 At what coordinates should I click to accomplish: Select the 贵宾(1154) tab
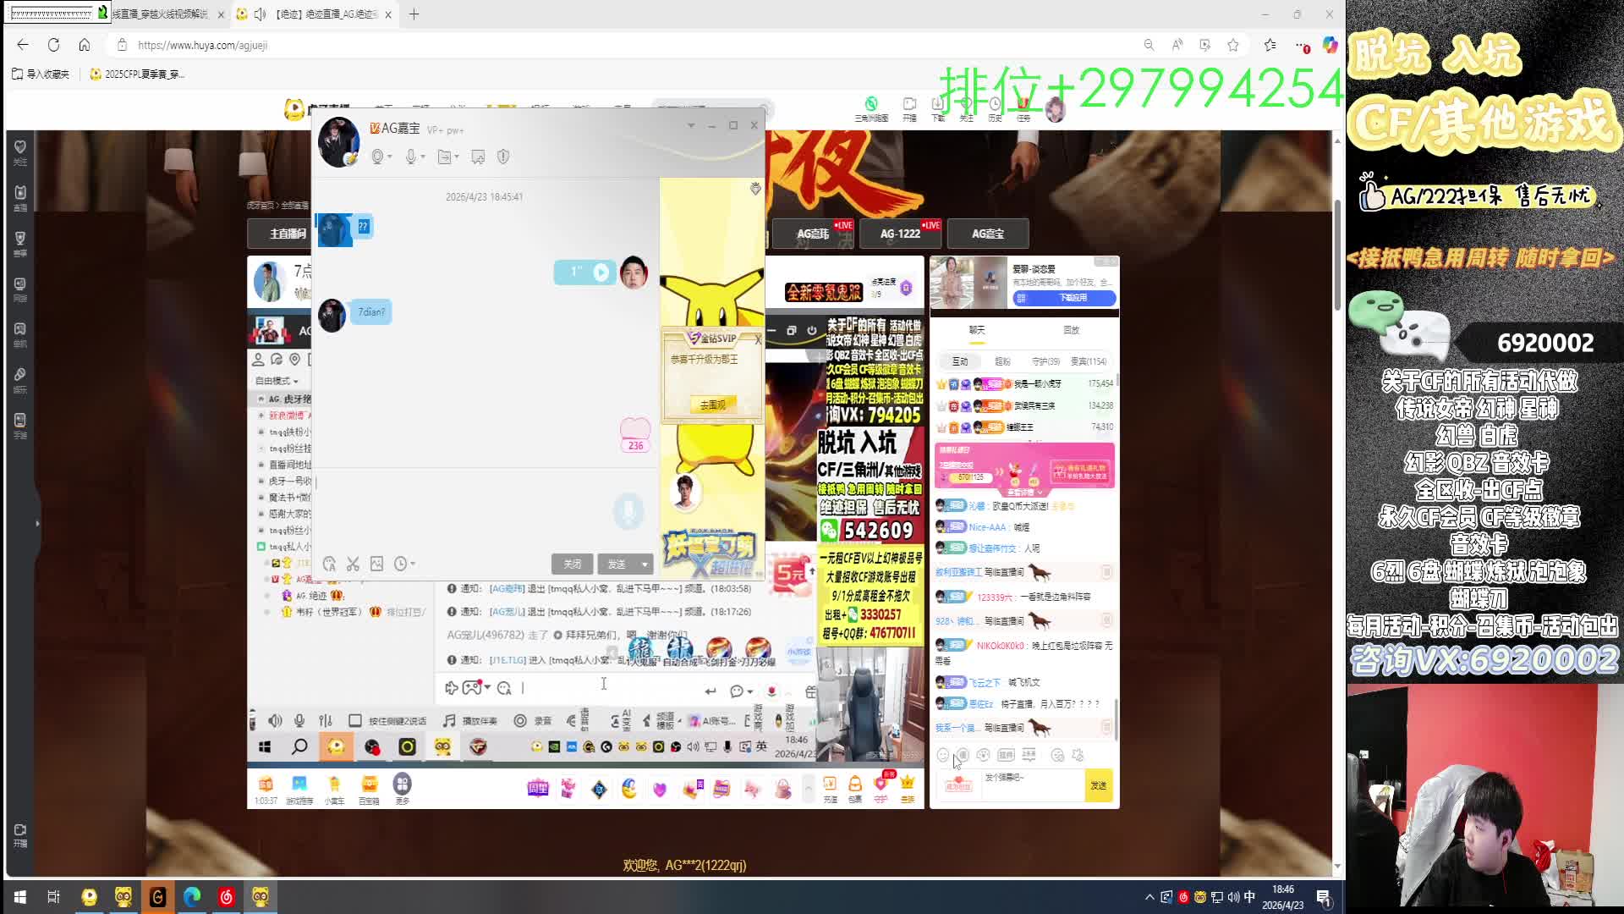(1088, 361)
